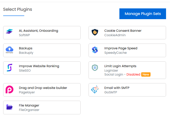
Task: Click the SoftWP plugin name
Action: coord(25,35)
